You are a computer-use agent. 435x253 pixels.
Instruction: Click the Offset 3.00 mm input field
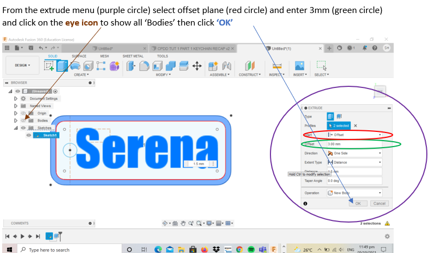pos(355,144)
